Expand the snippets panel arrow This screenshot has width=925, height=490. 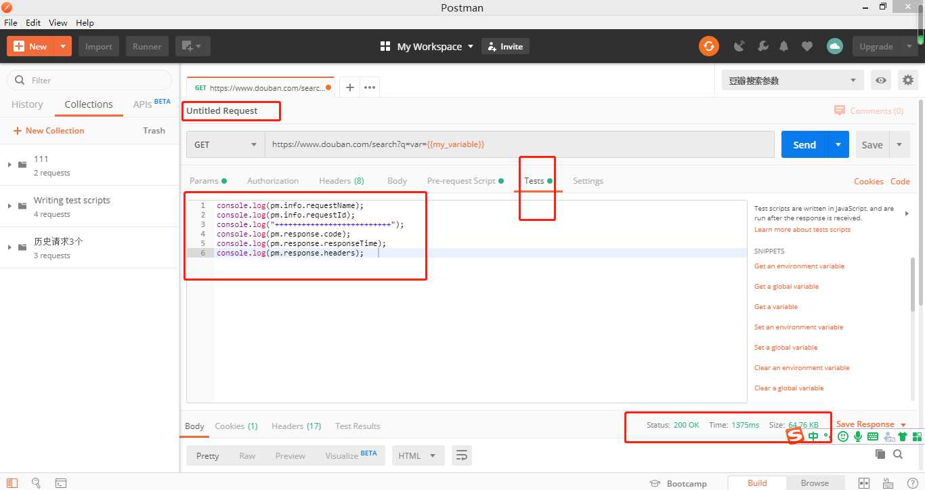coord(907,213)
